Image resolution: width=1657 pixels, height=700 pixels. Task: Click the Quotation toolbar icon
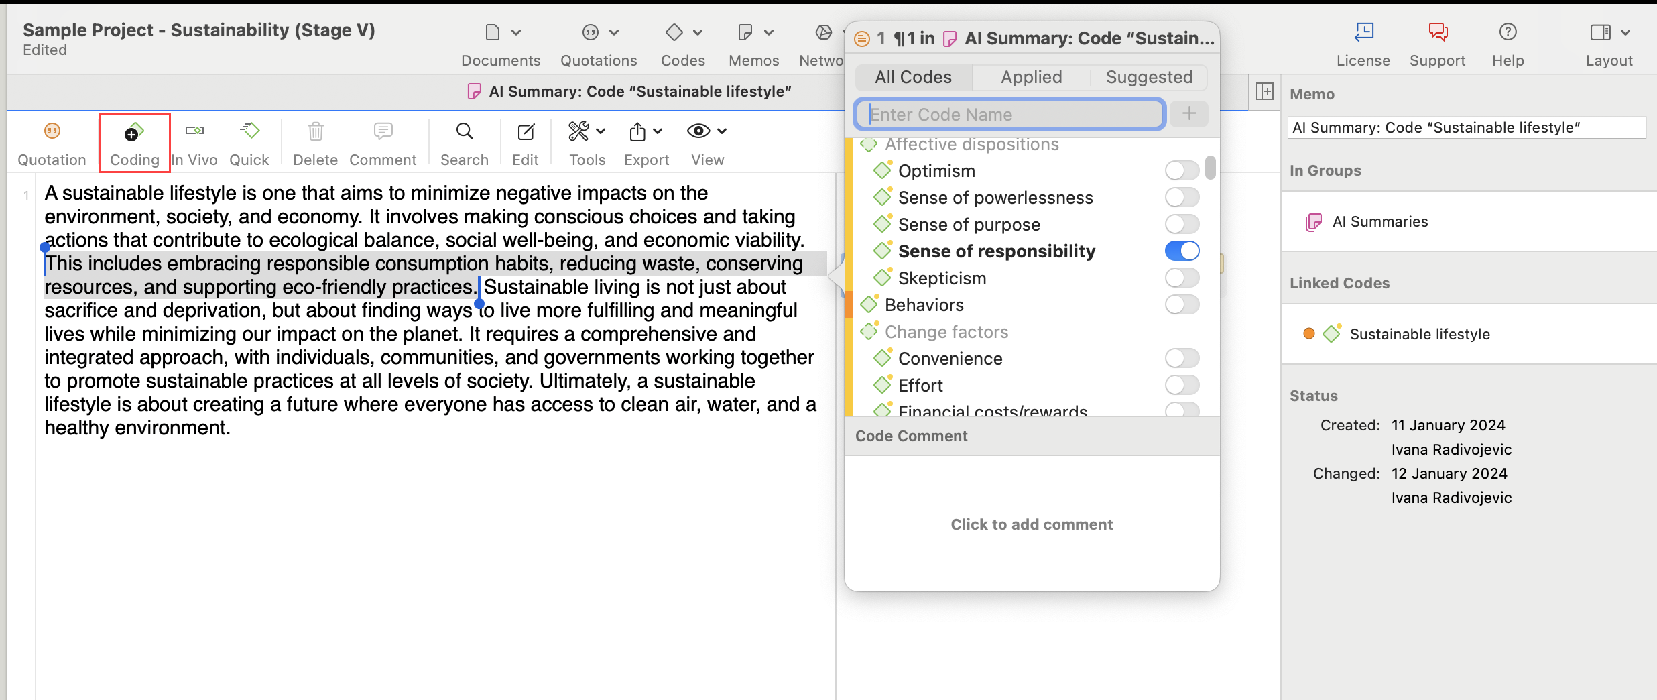click(x=52, y=131)
